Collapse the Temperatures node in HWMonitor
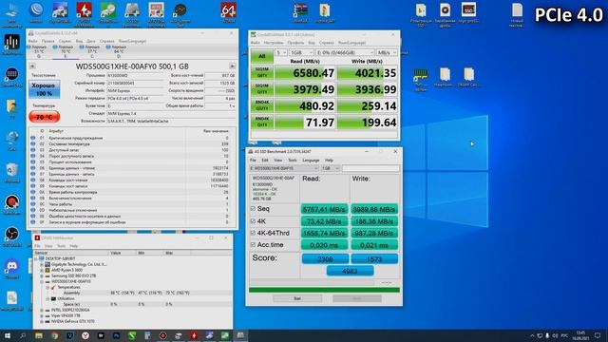 pyautogui.click(x=47, y=287)
